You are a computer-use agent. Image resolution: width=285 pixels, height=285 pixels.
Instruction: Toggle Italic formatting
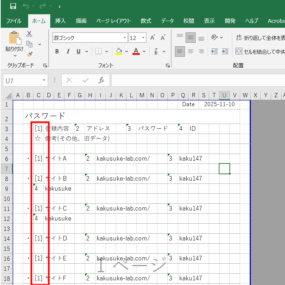(68, 51)
